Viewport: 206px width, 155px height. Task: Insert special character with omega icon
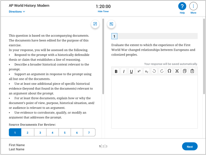click(x=169, y=71)
